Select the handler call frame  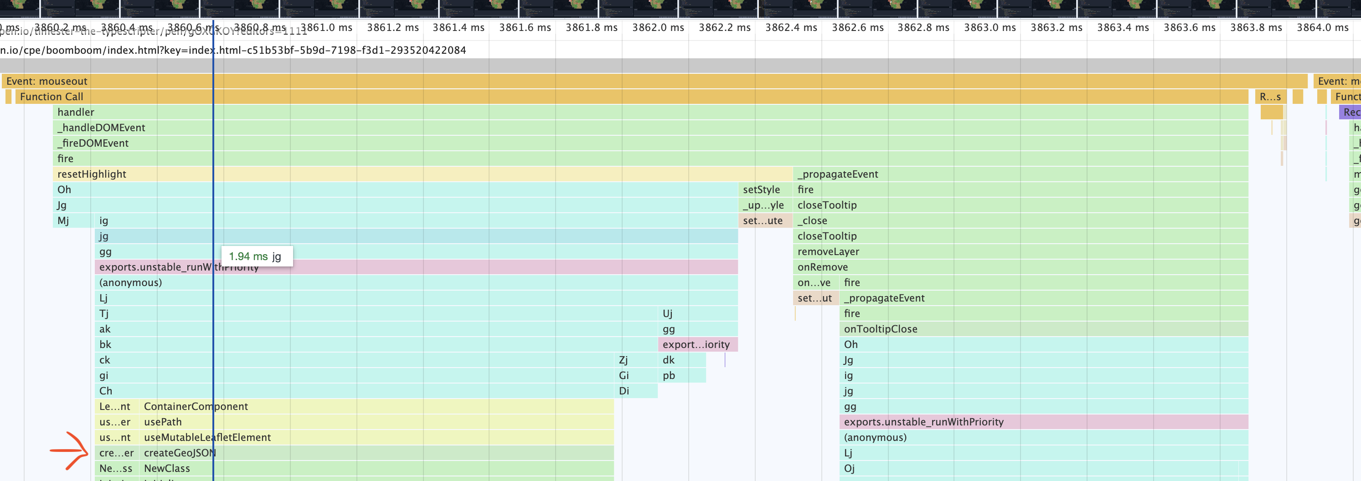(650, 112)
